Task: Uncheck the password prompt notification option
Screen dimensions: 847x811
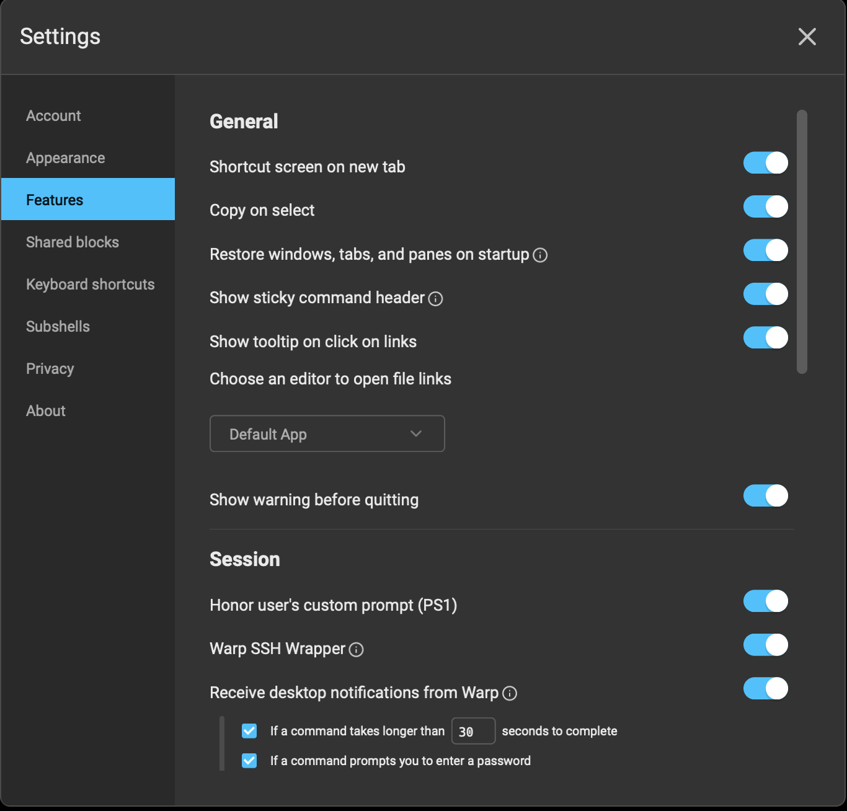Action: click(249, 761)
